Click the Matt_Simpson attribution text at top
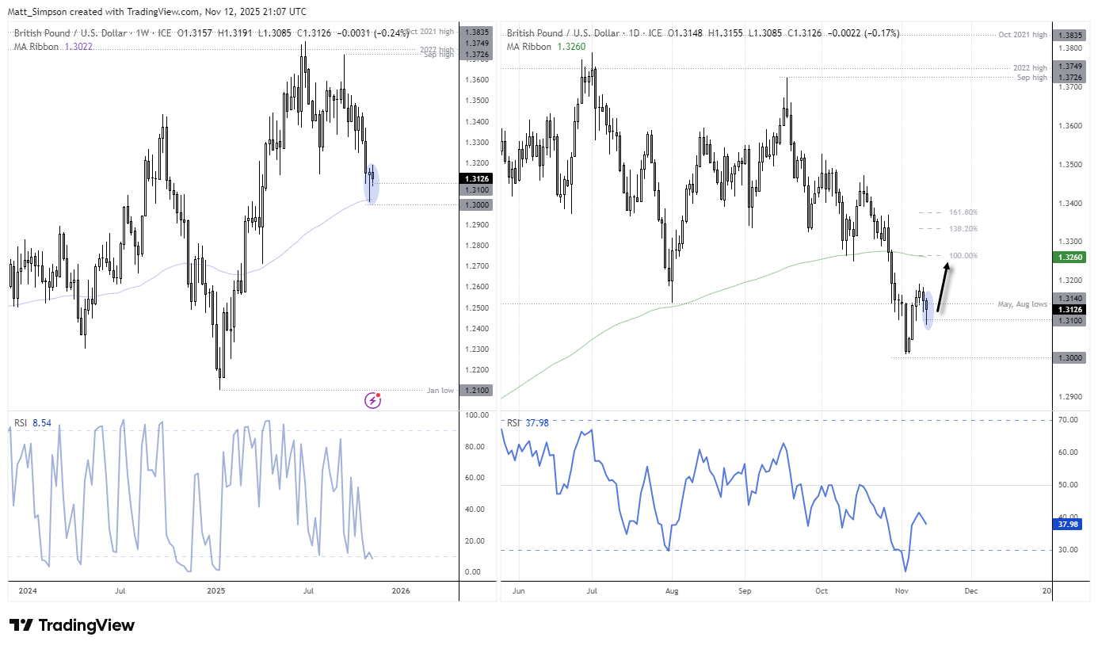The width and height of the screenshot is (1098, 649). click(x=36, y=12)
